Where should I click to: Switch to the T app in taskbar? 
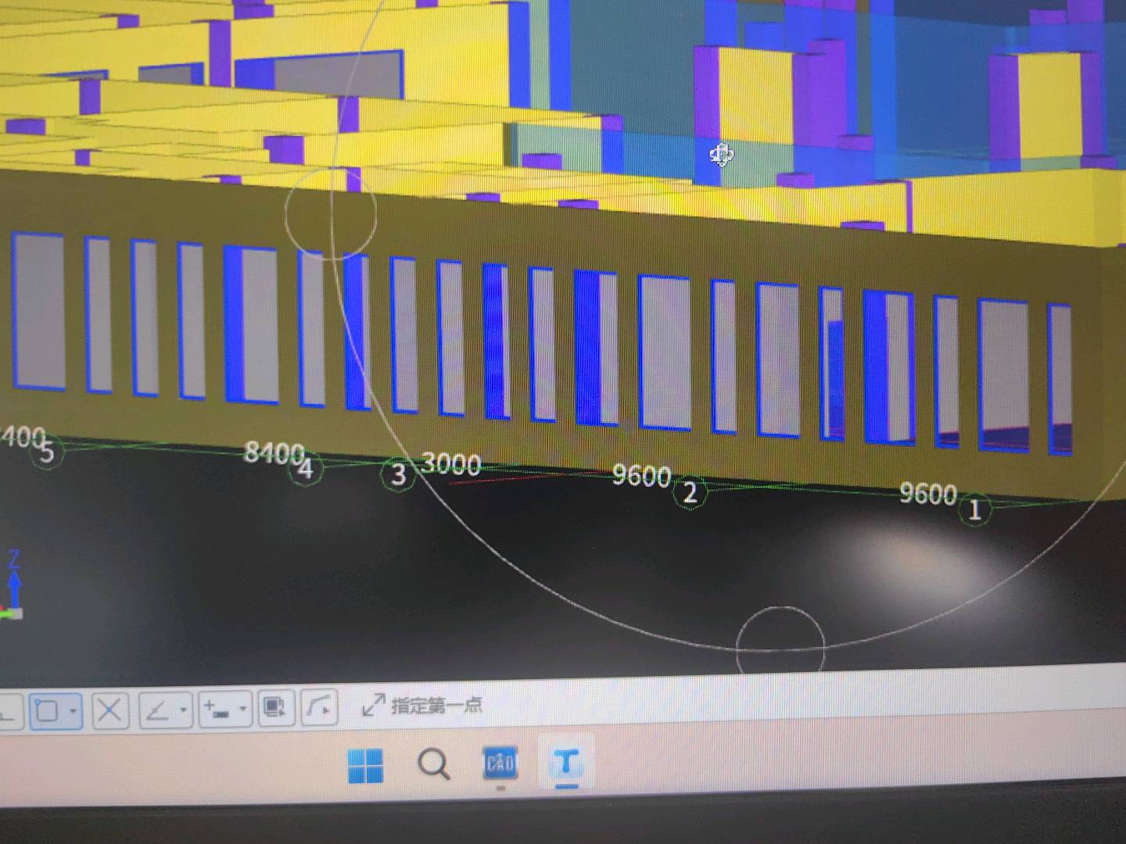[x=567, y=761]
